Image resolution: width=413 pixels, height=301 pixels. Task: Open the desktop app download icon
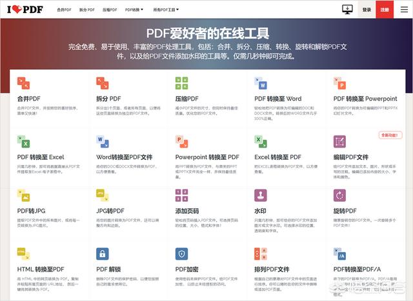pyautogui.click(x=347, y=10)
